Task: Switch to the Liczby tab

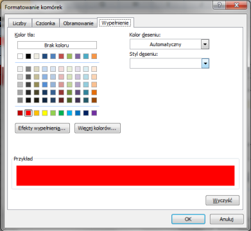Action: pyautogui.click(x=20, y=23)
